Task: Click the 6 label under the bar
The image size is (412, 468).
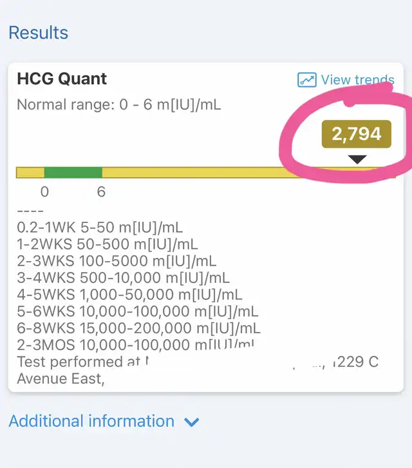Action: coord(101,192)
